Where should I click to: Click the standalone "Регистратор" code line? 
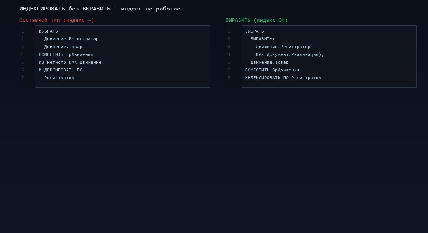tap(59, 78)
